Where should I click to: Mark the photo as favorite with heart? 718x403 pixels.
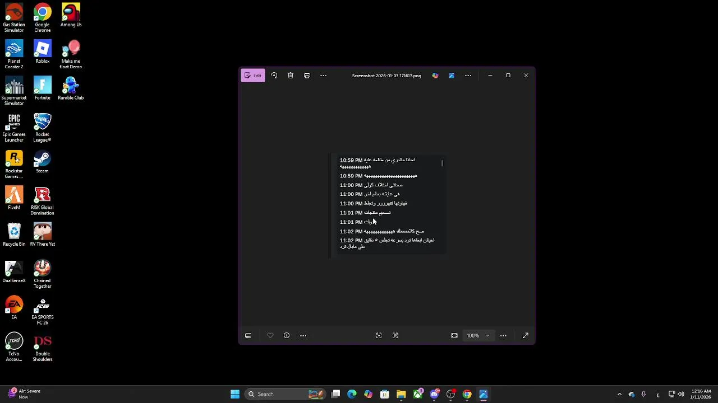pos(270,335)
